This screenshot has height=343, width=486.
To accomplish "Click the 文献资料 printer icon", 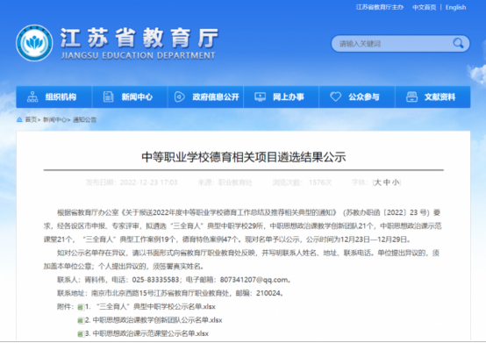I will [x=411, y=97].
